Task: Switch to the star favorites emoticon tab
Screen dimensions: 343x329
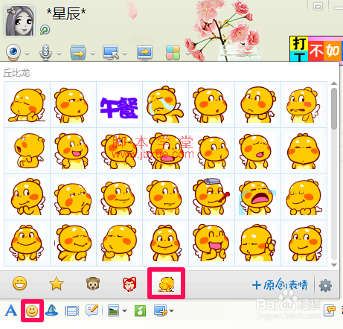Action: coord(57,284)
